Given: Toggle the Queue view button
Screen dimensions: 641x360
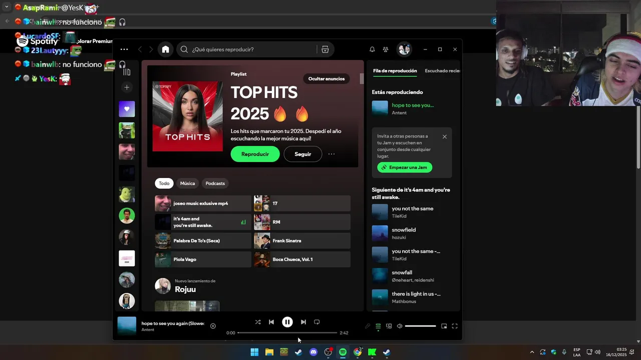Looking at the screenshot, I should point(378,326).
